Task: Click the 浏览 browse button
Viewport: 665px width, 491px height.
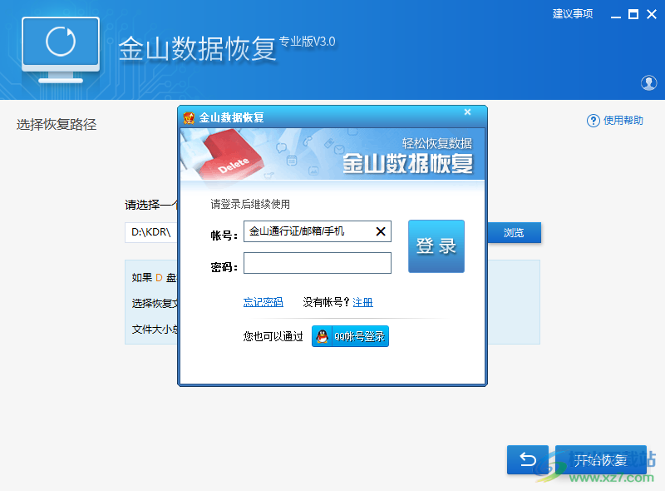Action: click(514, 233)
